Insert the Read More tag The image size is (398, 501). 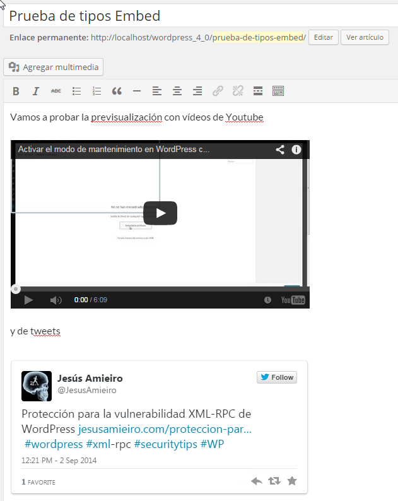pyautogui.click(x=258, y=91)
